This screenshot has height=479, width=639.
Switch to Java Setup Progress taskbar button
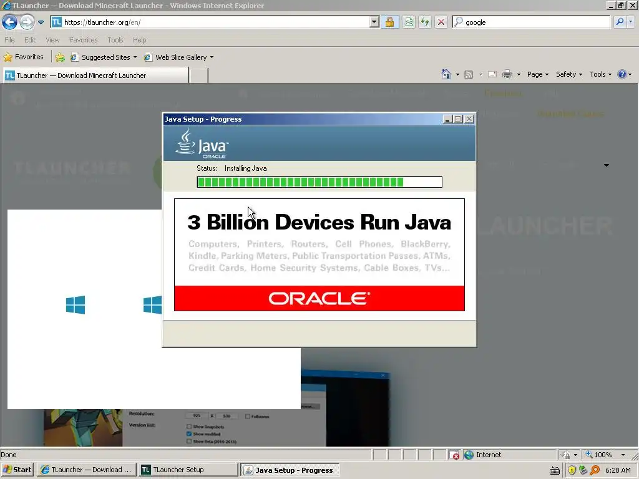point(290,470)
